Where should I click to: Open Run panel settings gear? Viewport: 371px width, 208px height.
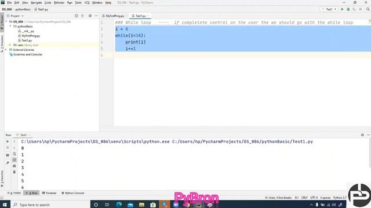[362, 135]
